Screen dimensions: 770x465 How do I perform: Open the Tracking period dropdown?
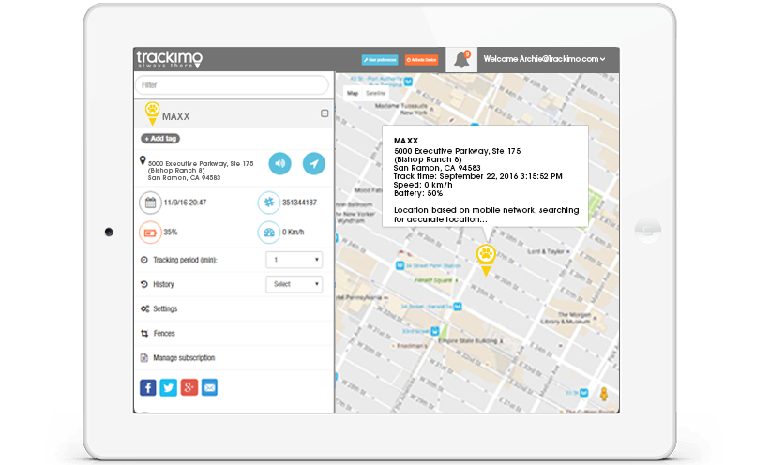tap(294, 260)
